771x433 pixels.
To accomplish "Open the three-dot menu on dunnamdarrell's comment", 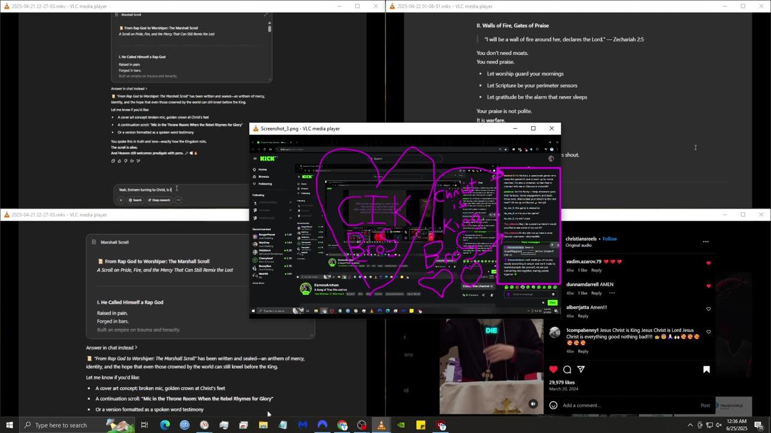I will click(612, 293).
